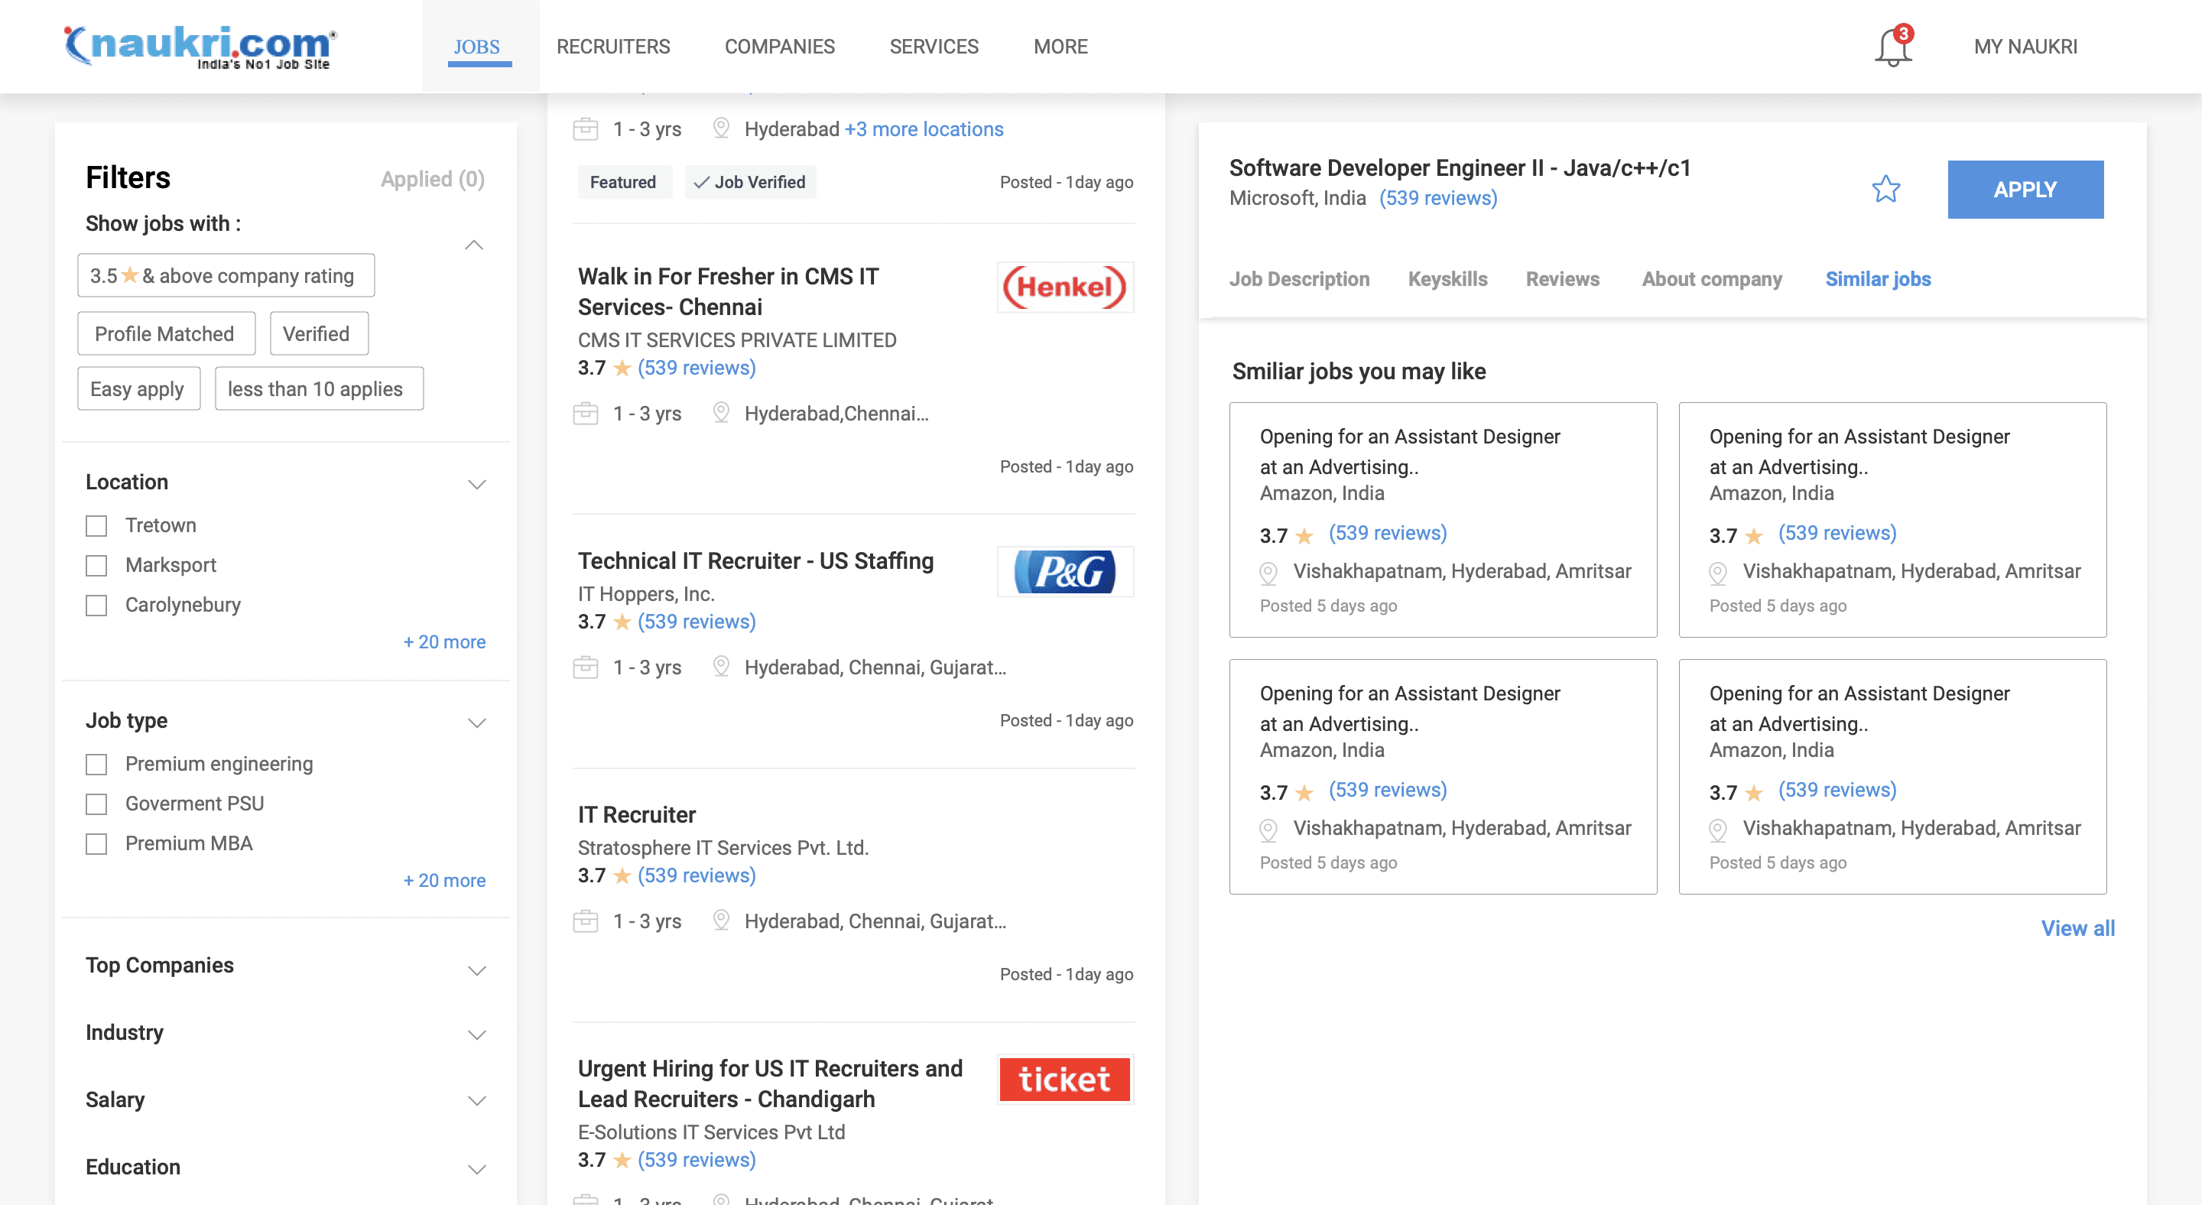Screen dimensions: 2202x1205
Task: Open the RECRUITERS menu
Action: coord(613,47)
